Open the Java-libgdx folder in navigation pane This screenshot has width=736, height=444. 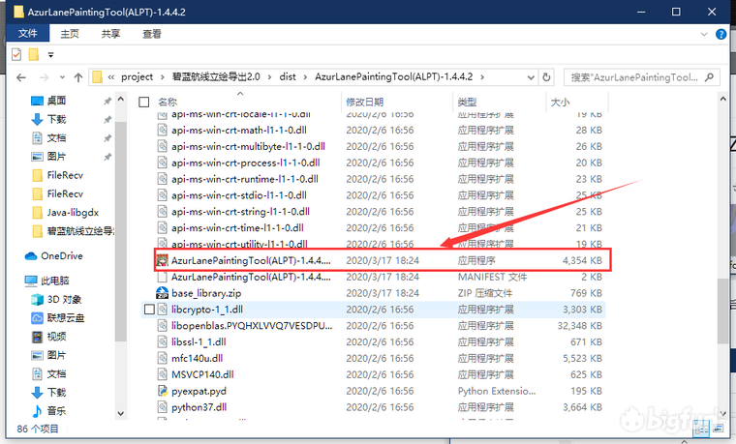pyautogui.click(x=73, y=213)
